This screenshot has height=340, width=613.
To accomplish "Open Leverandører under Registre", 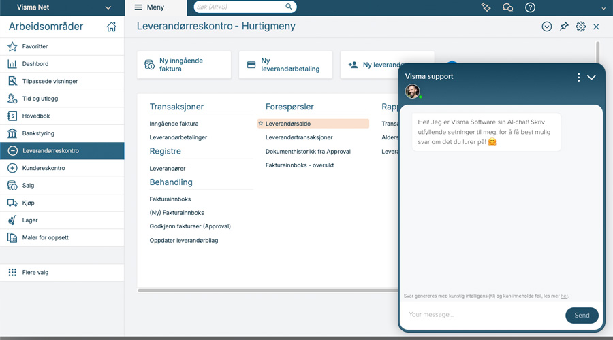I will click(168, 169).
